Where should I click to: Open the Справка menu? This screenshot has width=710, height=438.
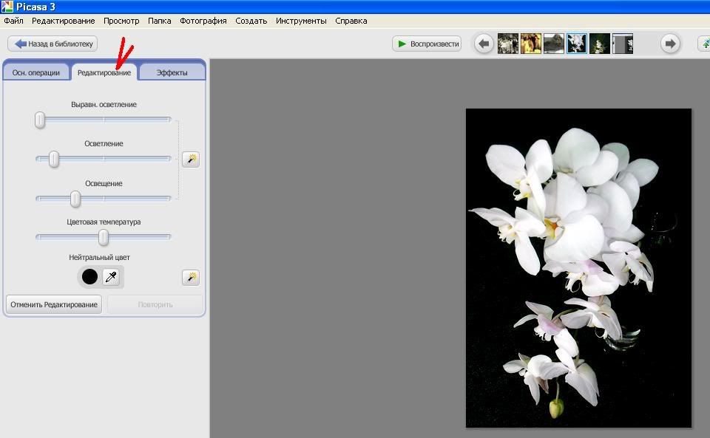351,21
